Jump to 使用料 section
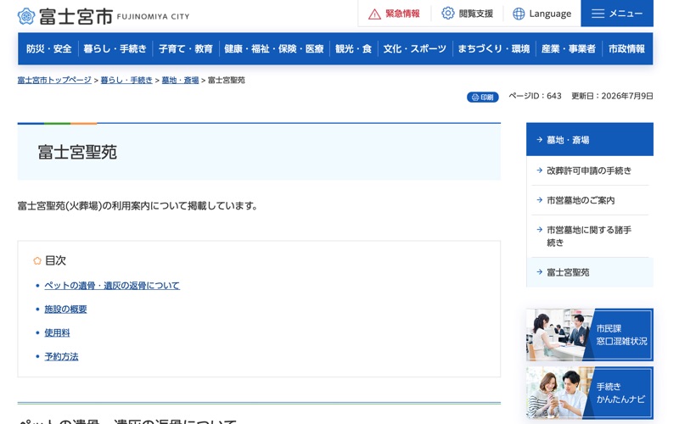 57,332
